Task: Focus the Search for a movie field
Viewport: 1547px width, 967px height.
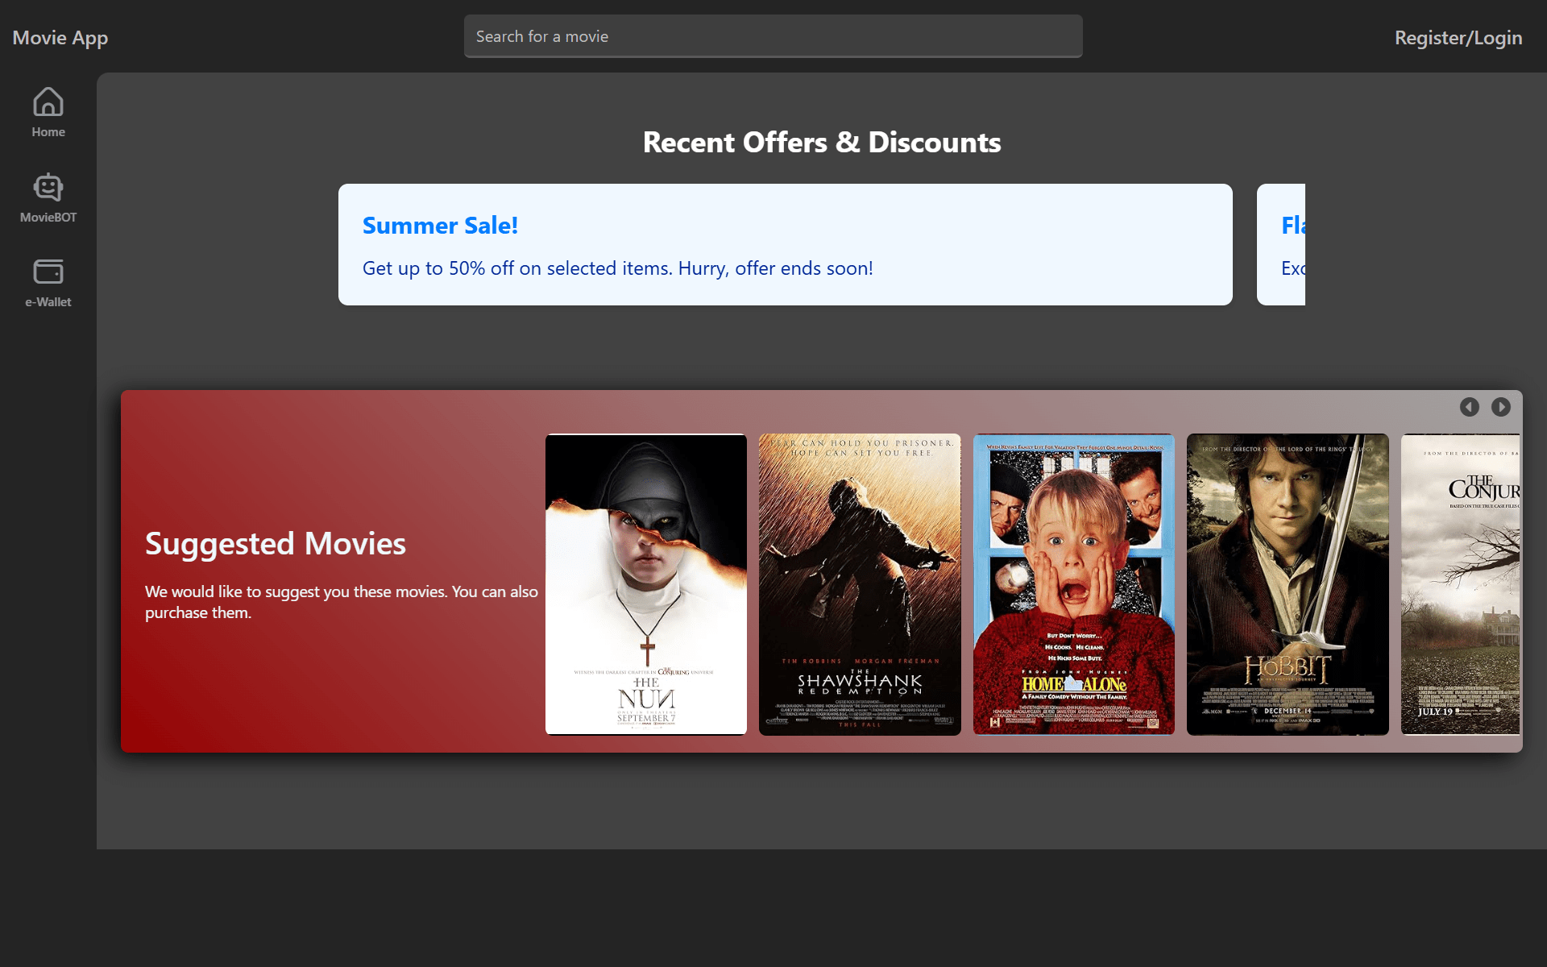Action: point(773,36)
